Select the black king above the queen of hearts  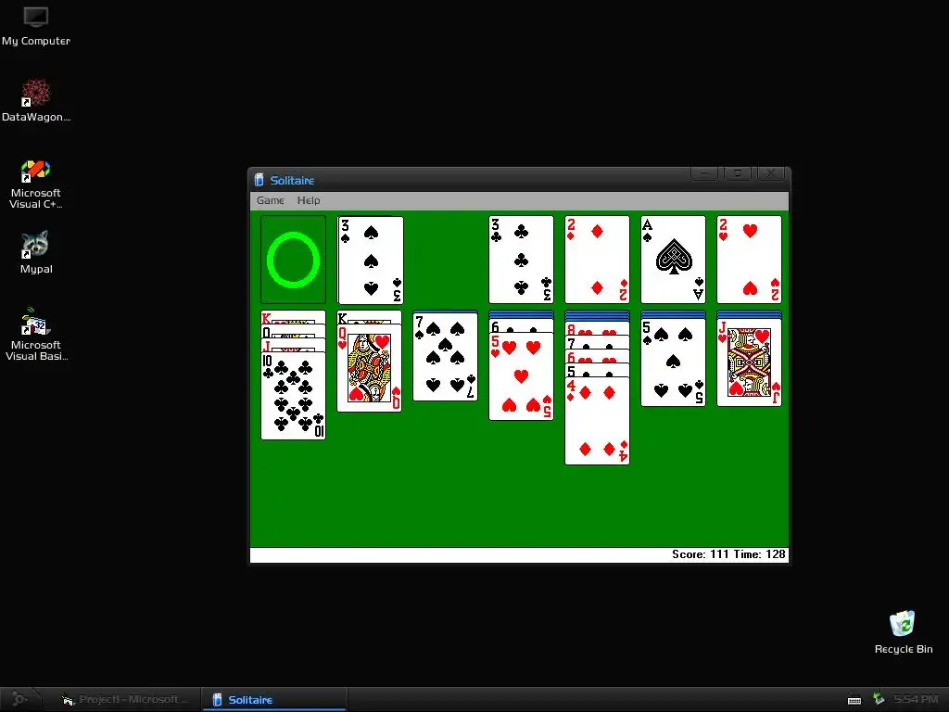[369, 317]
